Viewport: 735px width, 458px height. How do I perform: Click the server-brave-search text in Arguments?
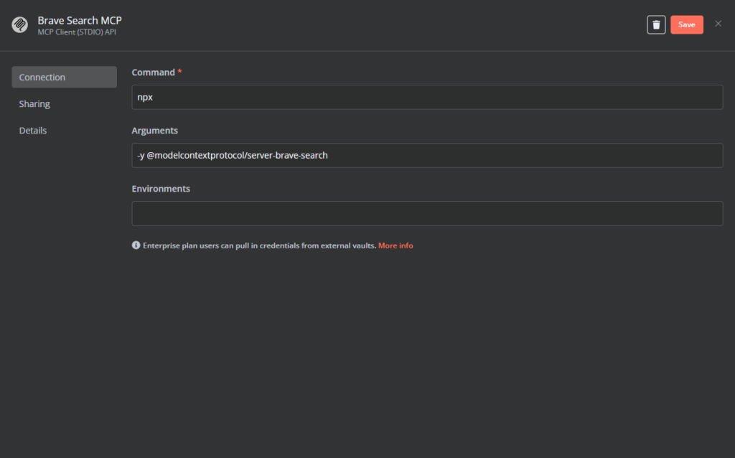(286, 155)
